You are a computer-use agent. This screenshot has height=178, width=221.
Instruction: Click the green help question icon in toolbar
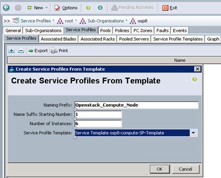click(88, 8)
